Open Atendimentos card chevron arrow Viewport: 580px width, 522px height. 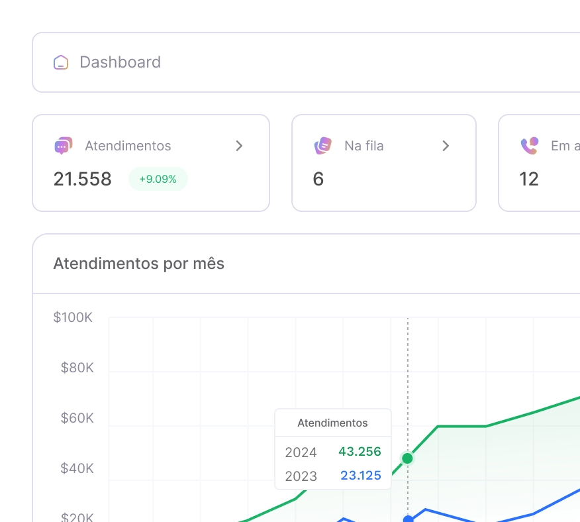coord(239,146)
